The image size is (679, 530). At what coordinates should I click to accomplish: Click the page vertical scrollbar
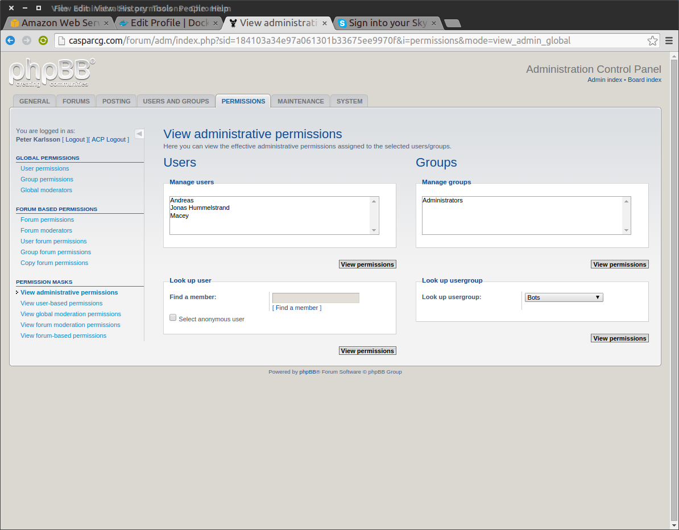click(674, 290)
